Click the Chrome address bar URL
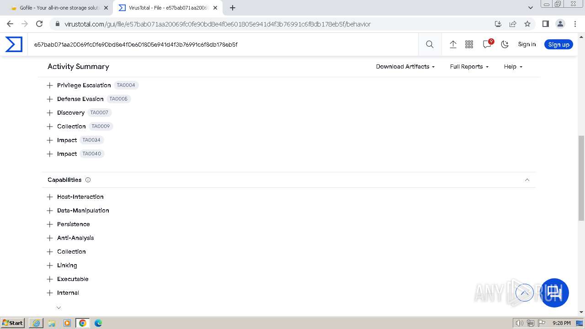585x329 pixels. click(x=217, y=24)
